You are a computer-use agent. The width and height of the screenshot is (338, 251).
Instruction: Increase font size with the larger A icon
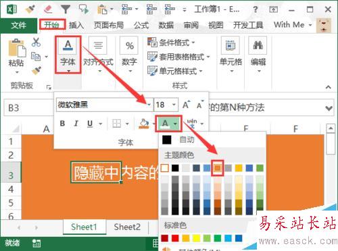[186, 105]
